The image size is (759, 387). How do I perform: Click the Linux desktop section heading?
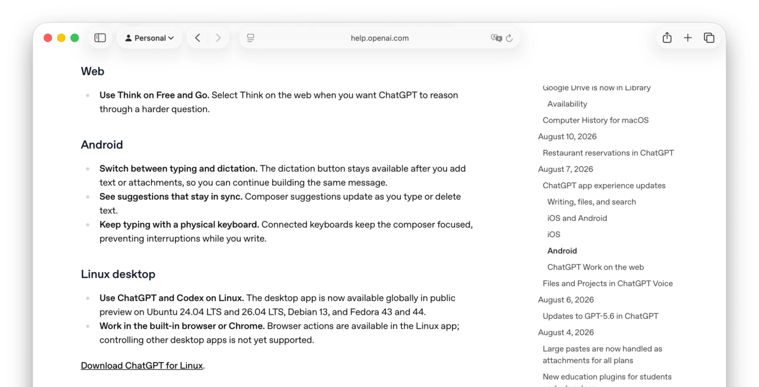tap(118, 274)
